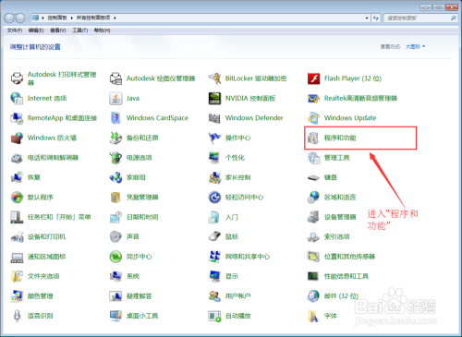Click the 控制面板 breadcrumb segment
Viewport: 462px width, 337px height.
57,18
